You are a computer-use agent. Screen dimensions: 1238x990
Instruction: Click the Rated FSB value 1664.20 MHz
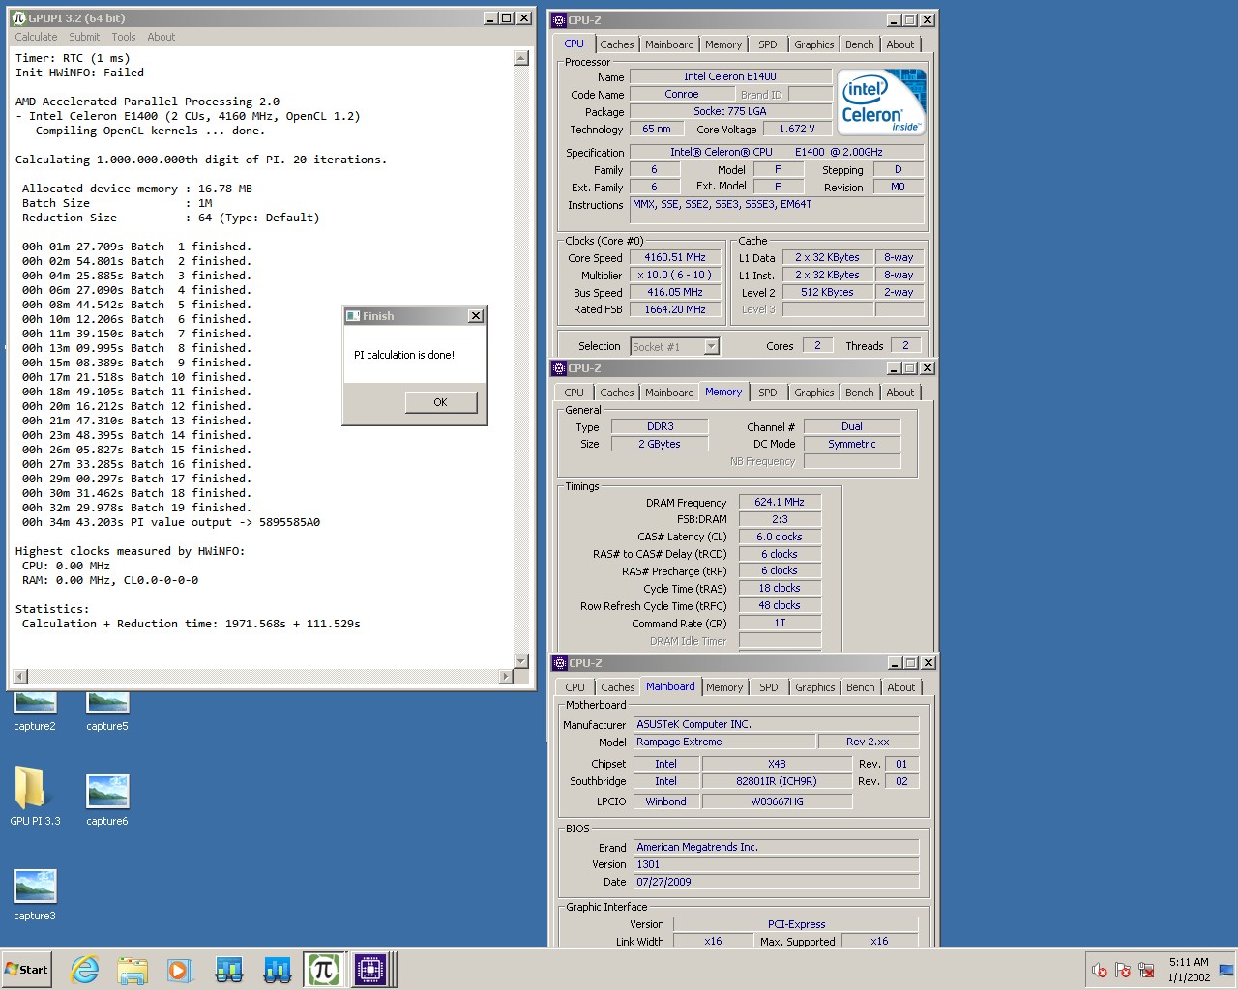[675, 309]
